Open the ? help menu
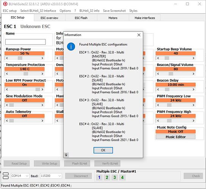The image size is (206, 189). [75, 11]
